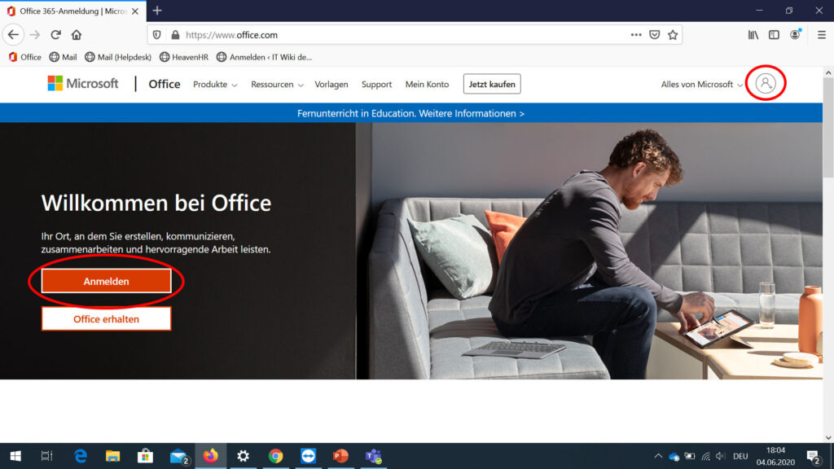Go back with the browser back arrow

(x=13, y=35)
